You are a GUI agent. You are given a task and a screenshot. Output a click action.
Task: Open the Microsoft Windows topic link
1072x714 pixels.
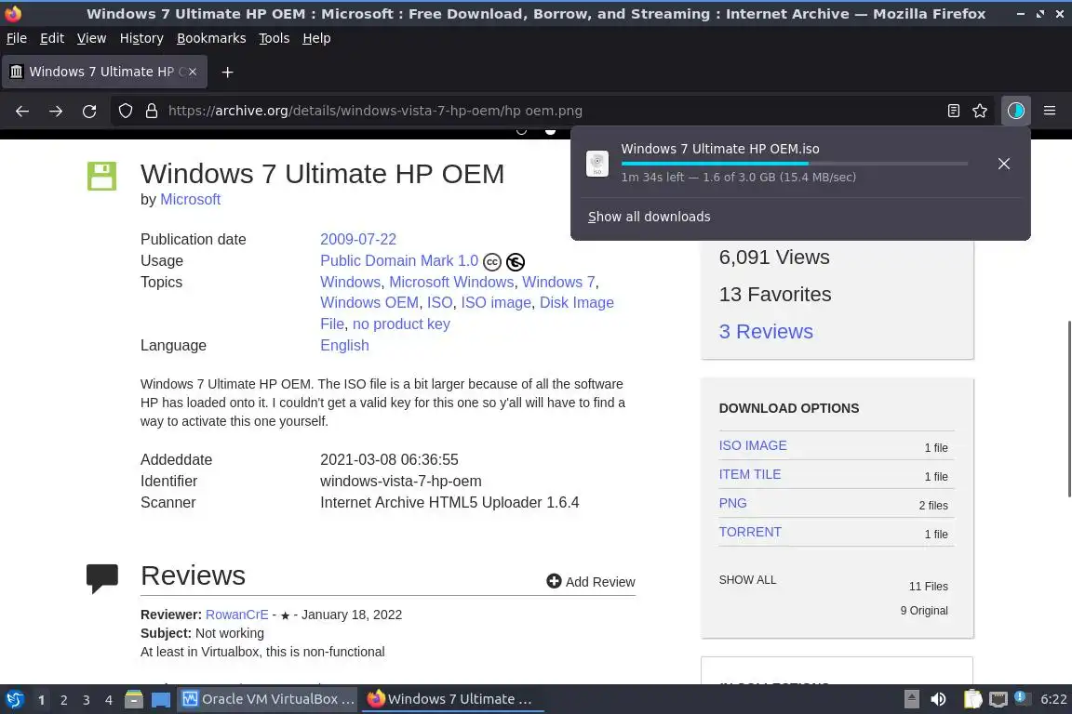[x=451, y=282]
